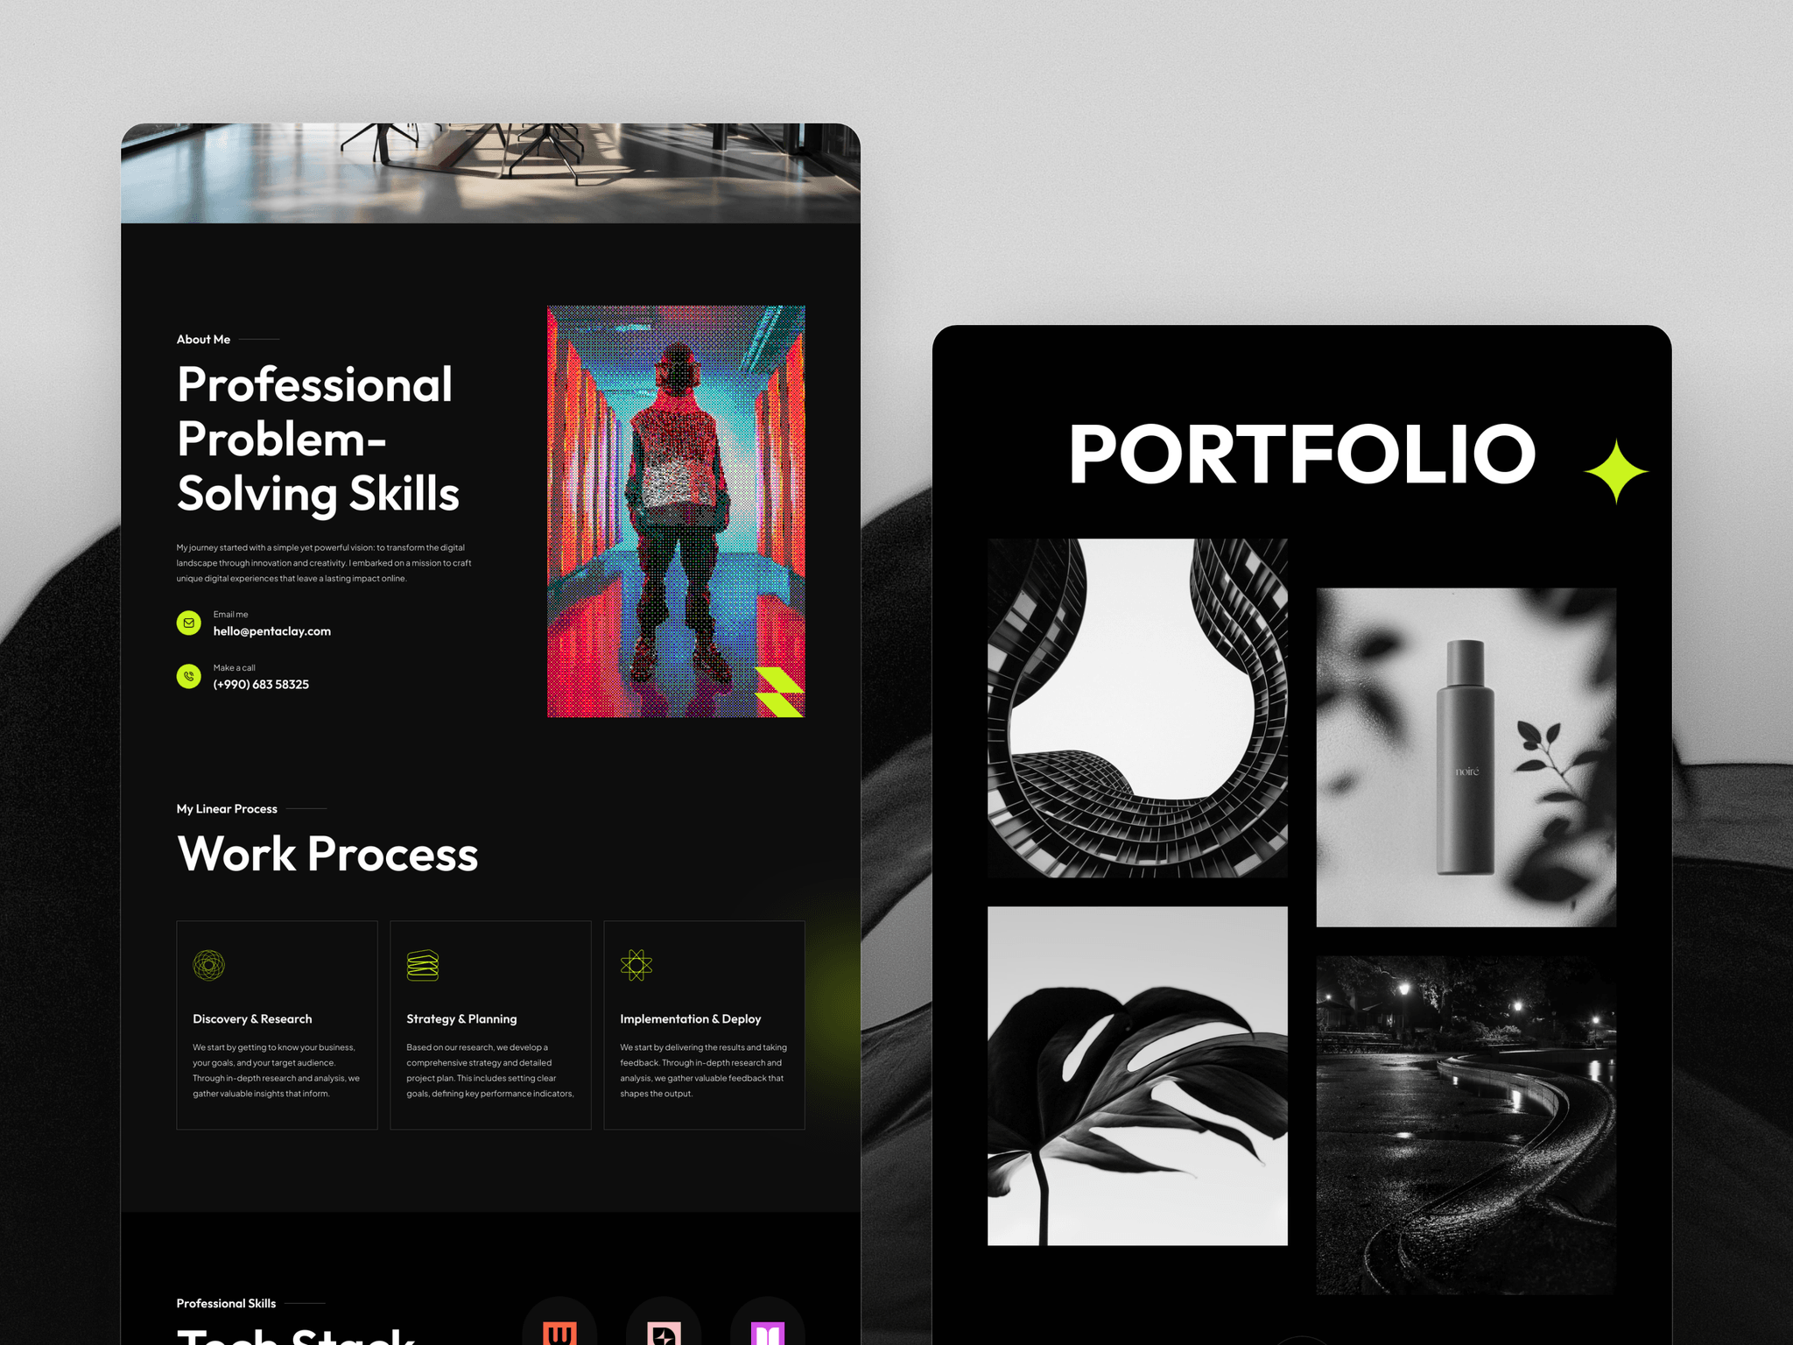Click the green phone call icon
The image size is (1793, 1345).
click(188, 676)
